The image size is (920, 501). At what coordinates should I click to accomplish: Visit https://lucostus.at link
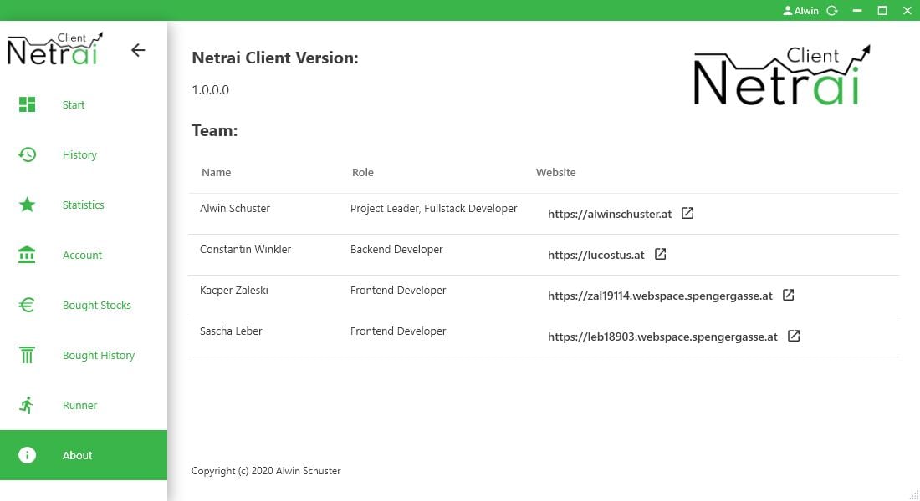pos(596,255)
